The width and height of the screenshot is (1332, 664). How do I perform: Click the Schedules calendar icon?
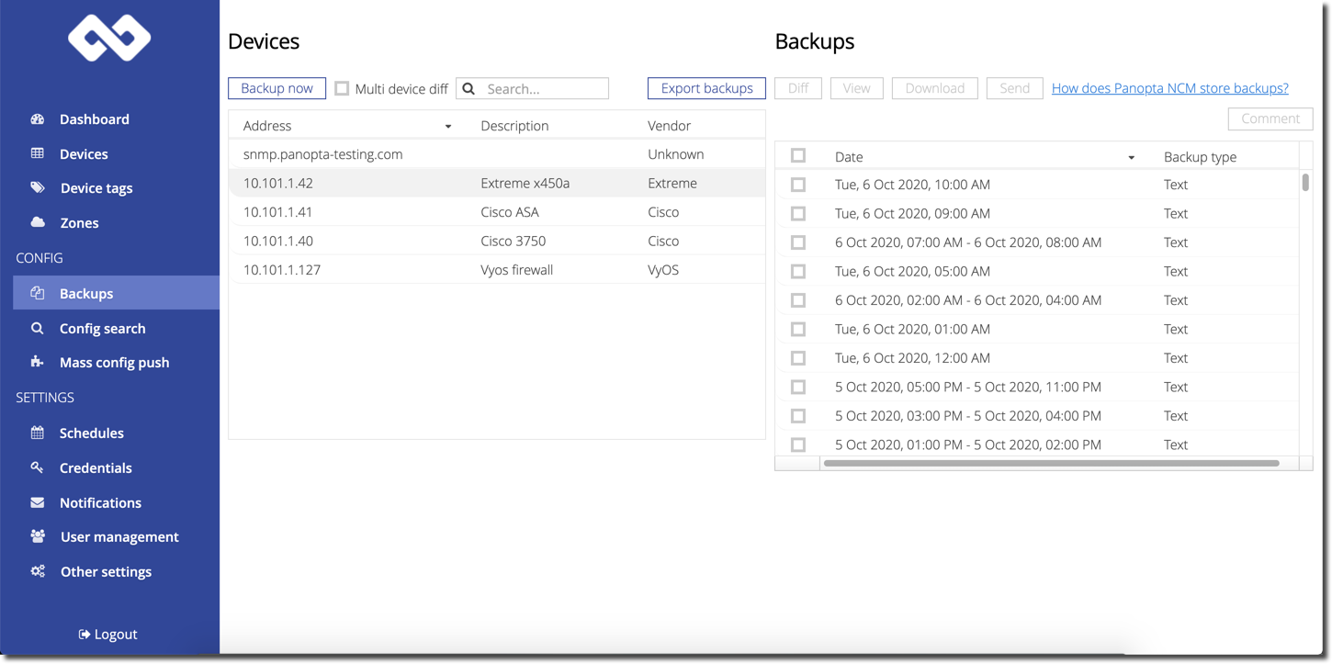point(38,433)
